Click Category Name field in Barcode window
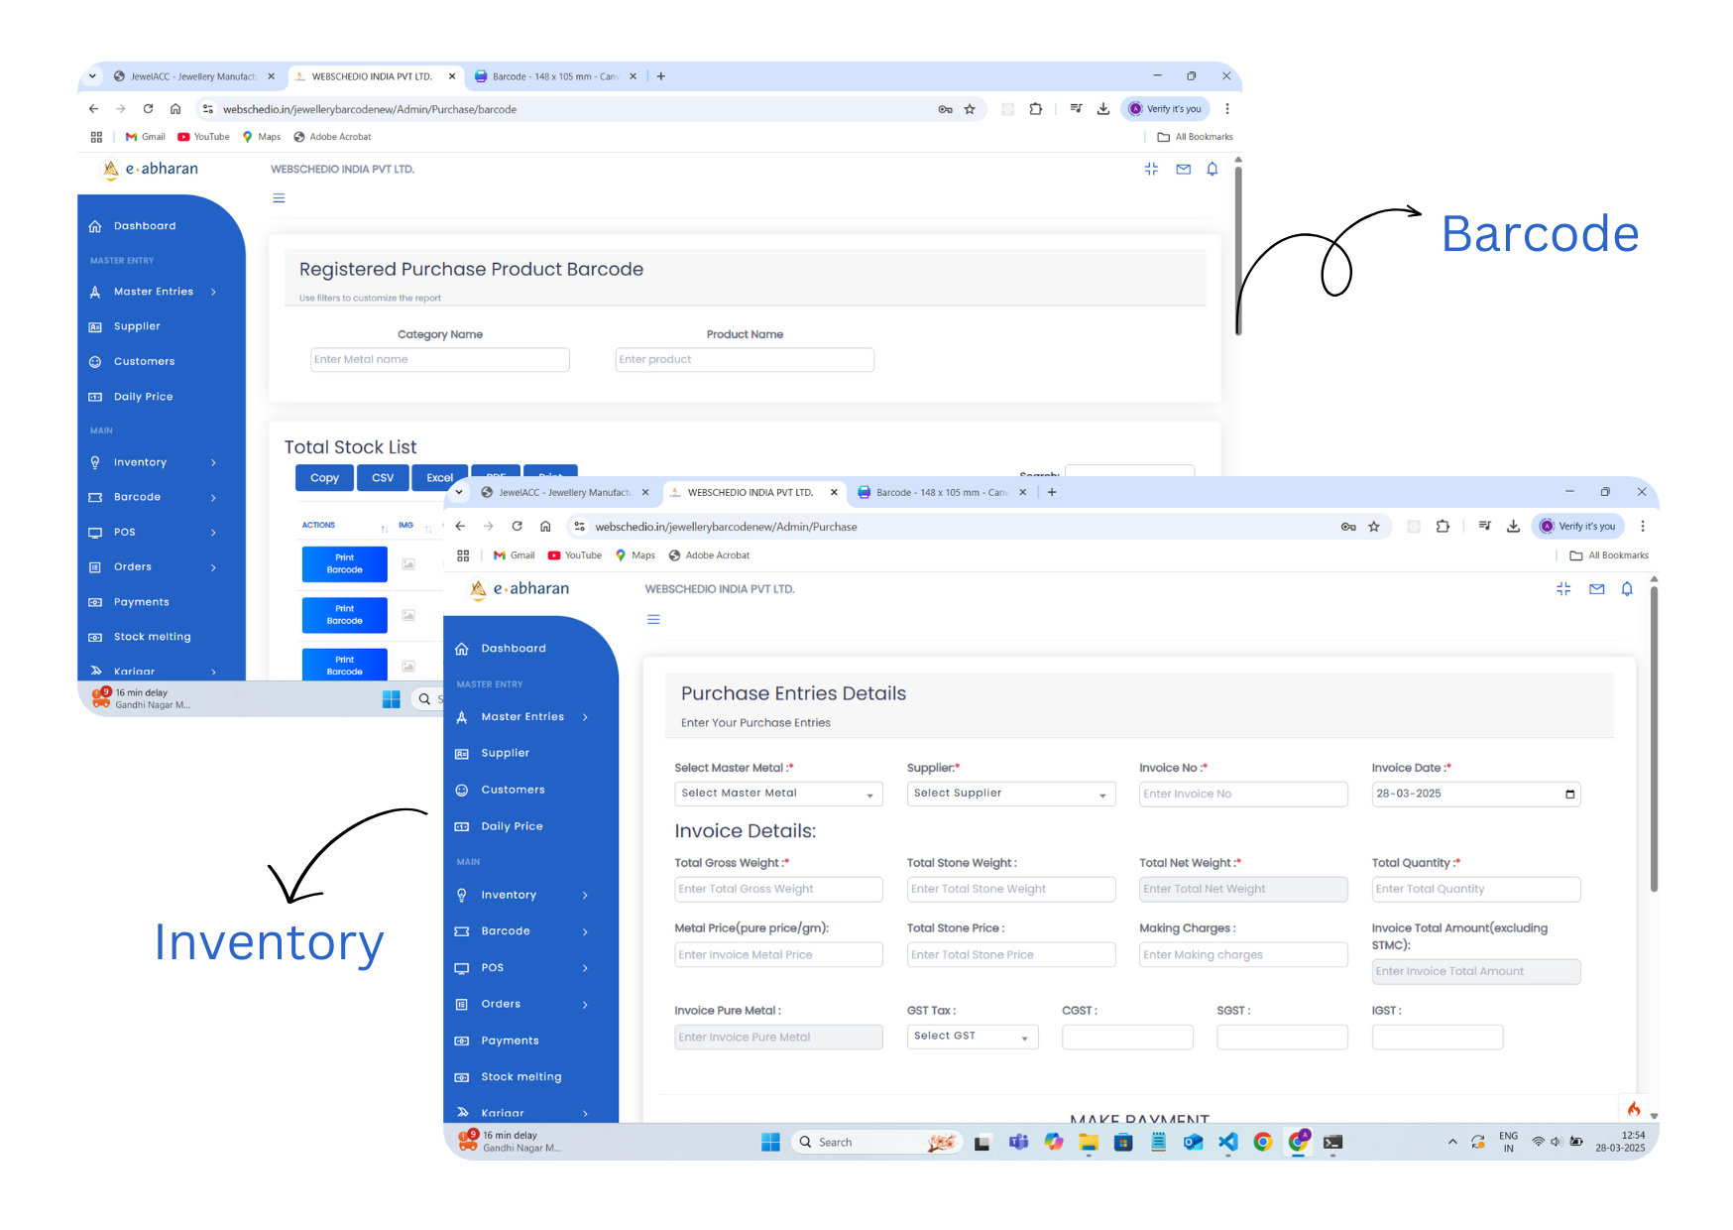1733x1230 pixels. [x=439, y=360]
